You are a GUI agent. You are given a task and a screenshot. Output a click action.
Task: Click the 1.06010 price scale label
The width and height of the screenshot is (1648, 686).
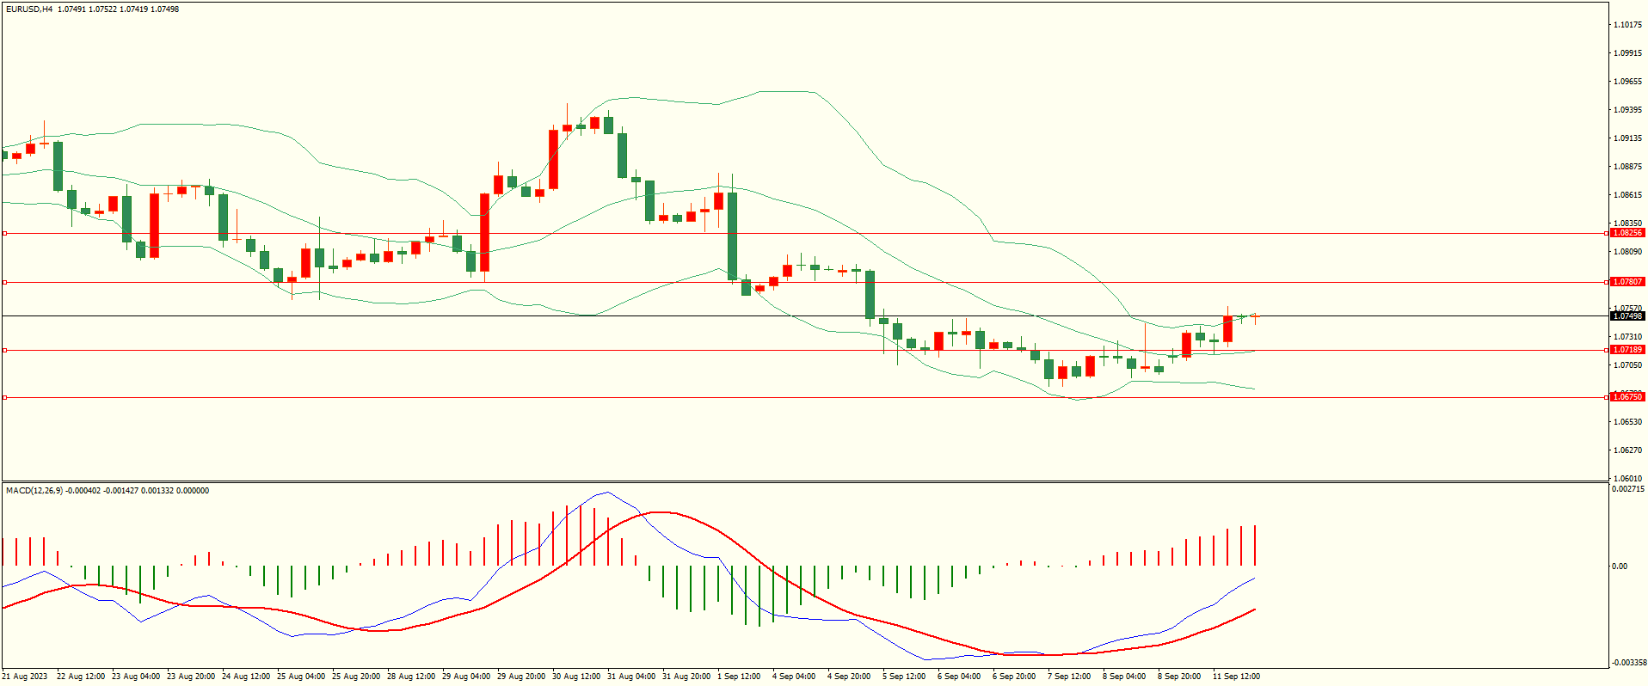(1626, 479)
